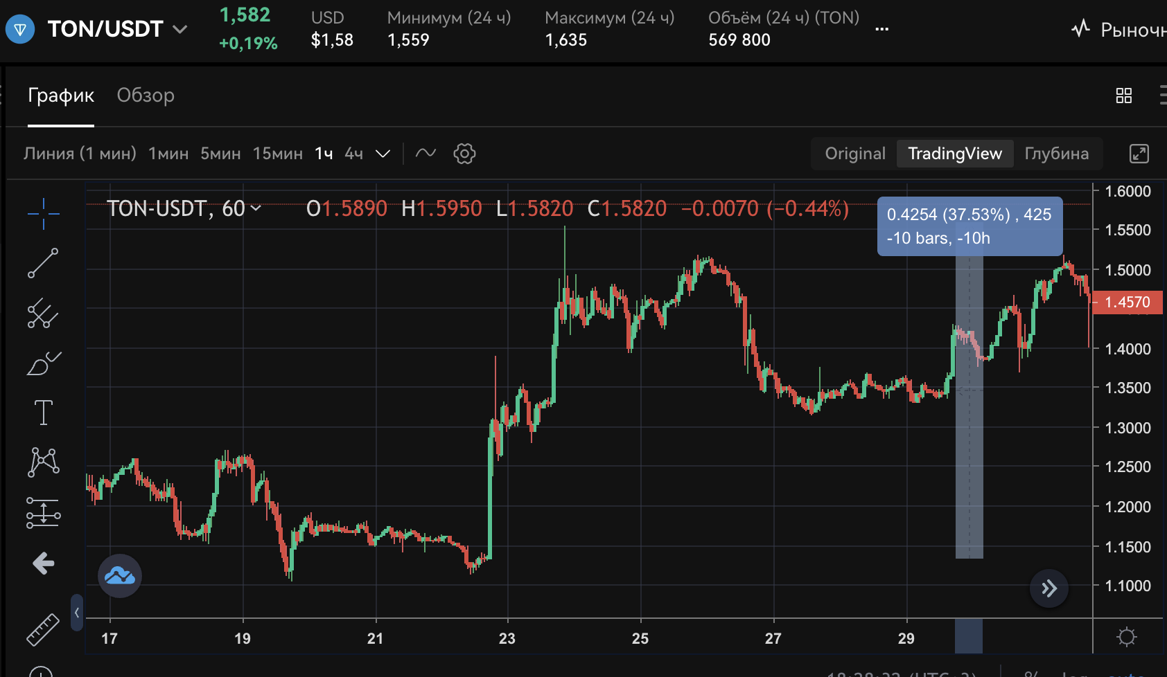Viewport: 1167px width, 677px height.
Task: Select the 5мин timeframe
Action: pyautogui.click(x=220, y=154)
